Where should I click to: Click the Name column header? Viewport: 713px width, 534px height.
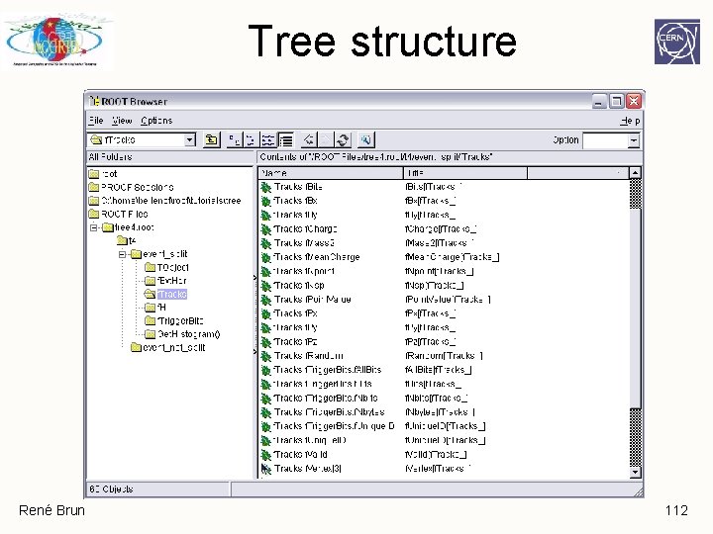pyautogui.click(x=331, y=173)
